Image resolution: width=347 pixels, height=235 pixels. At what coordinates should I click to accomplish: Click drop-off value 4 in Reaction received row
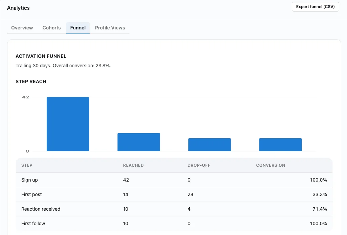189,209
